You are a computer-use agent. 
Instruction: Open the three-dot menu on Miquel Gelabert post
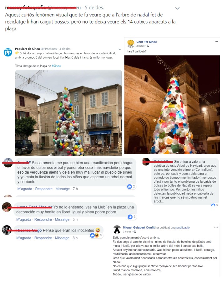[216, 227]
